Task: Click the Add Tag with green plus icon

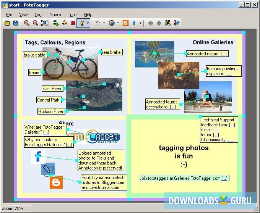Action: pyautogui.click(x=56, y=23)
